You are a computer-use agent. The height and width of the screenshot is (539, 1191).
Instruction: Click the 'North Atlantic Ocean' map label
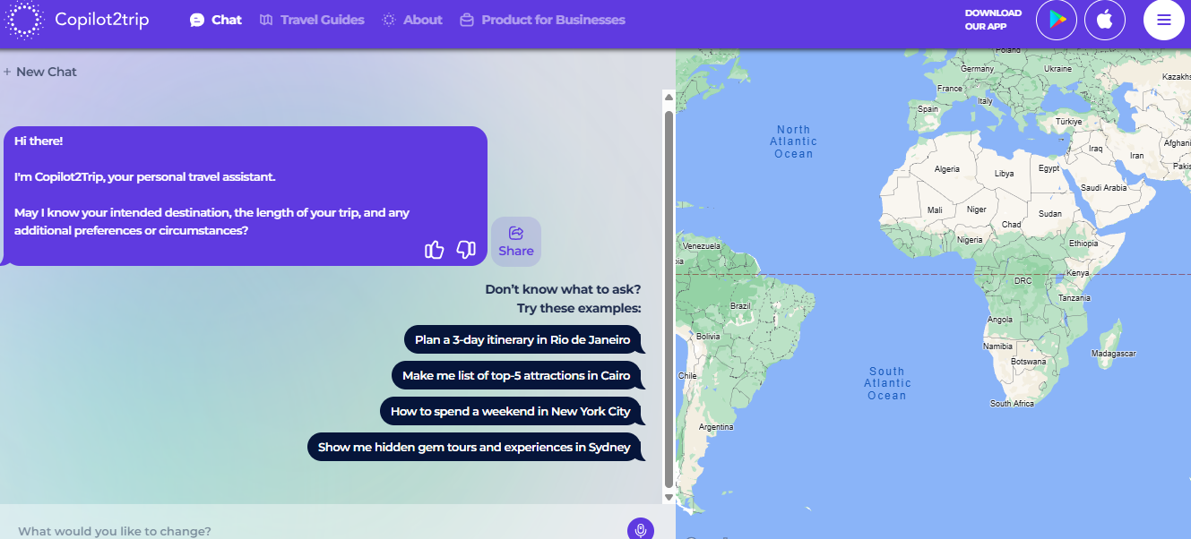(x=793, y=141)
